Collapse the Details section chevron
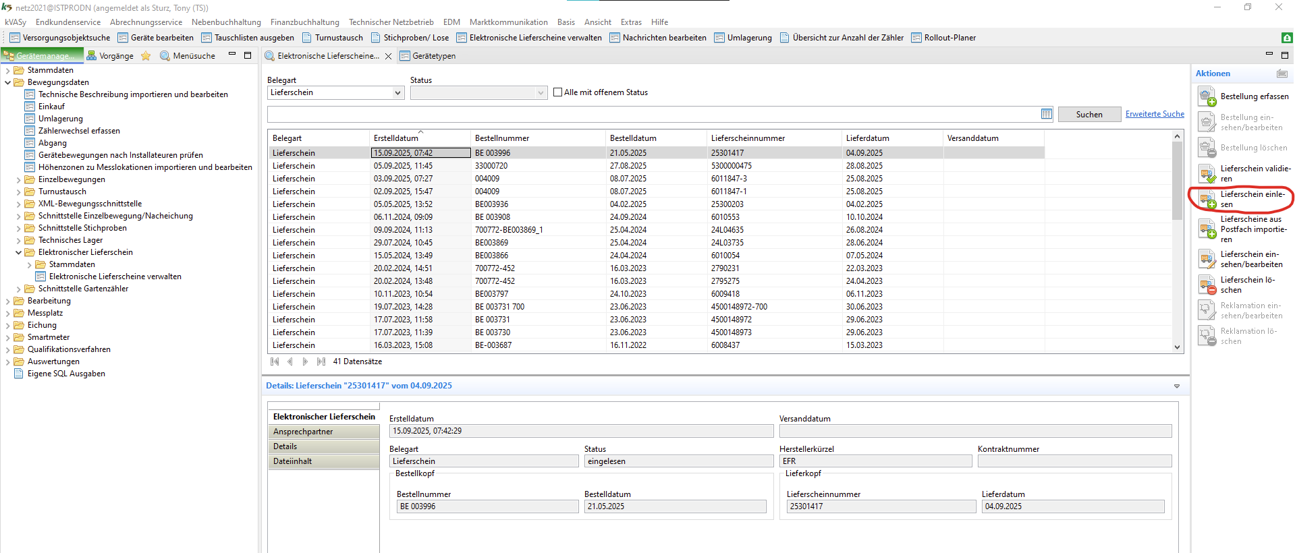 pyautogui.click(x=1176, y=386)
